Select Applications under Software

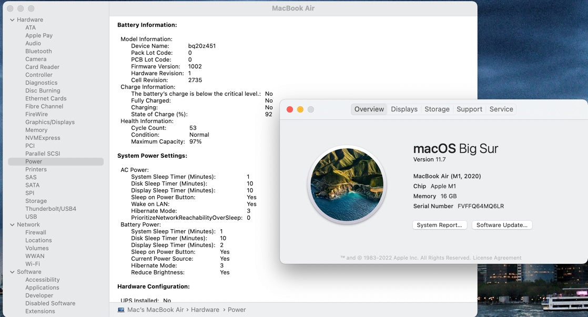[x=42, y=288]
